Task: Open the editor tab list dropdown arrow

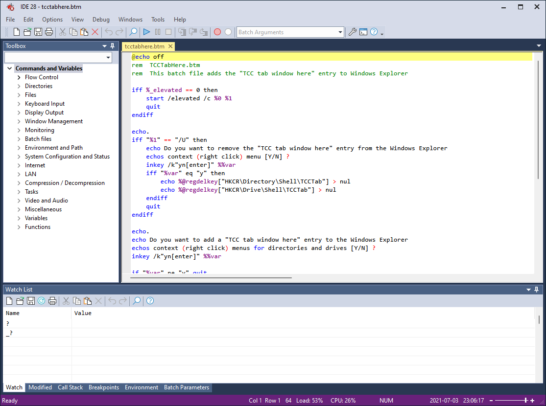Action: [539, 46]
